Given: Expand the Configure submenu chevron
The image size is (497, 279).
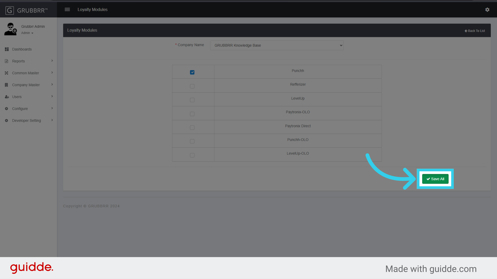Looking at the screenshot, I should click(52, 108).
